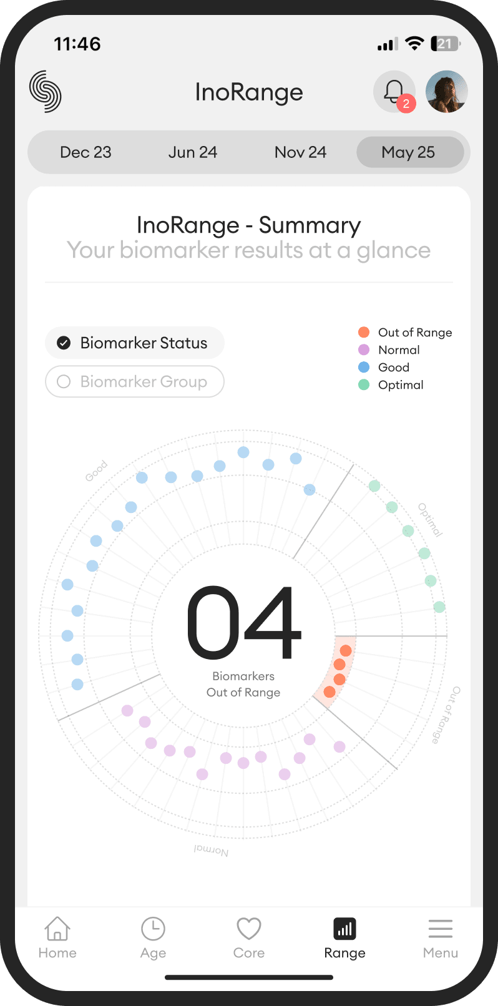This screenshot has width=498, height=1006.
Task: Open the InoRange spiral logo
Action: (45, 91)
